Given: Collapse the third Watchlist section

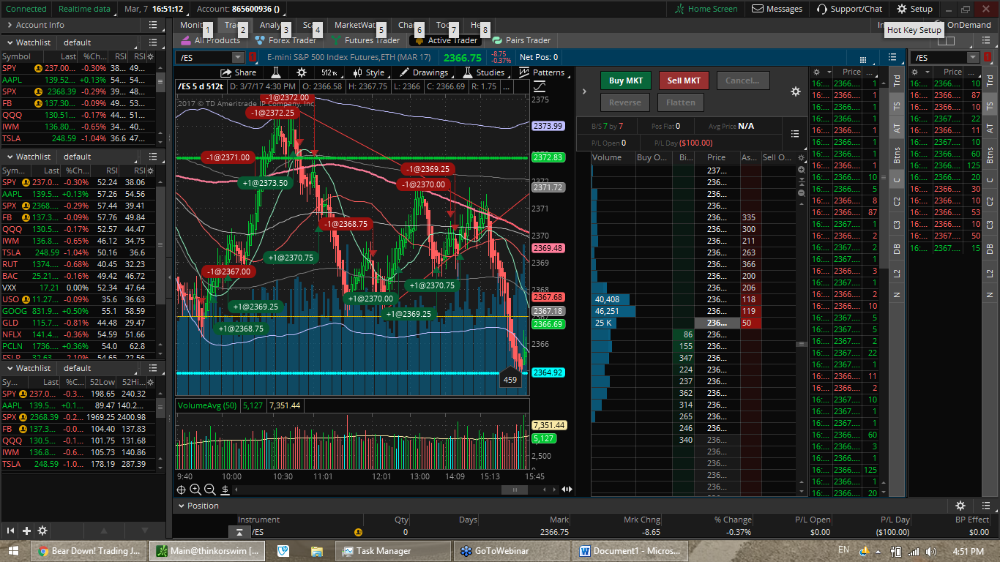Looking at the screenshot, I should [x=10, y=368].
